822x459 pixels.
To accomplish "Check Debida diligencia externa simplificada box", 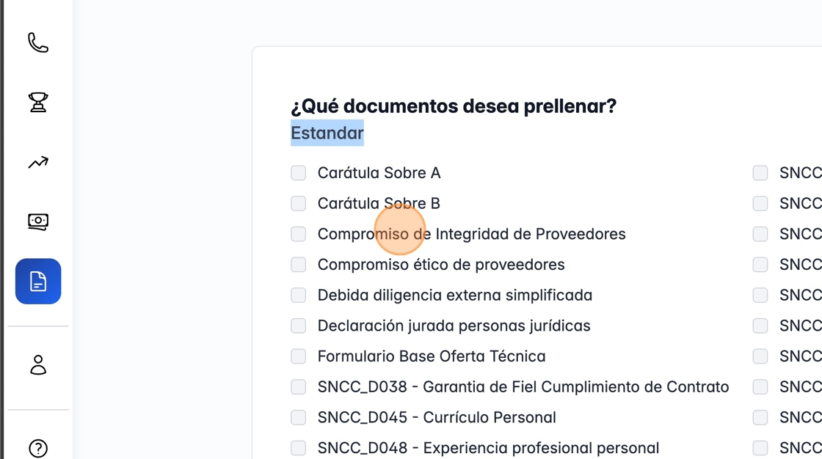I will [x=298, y=295].
